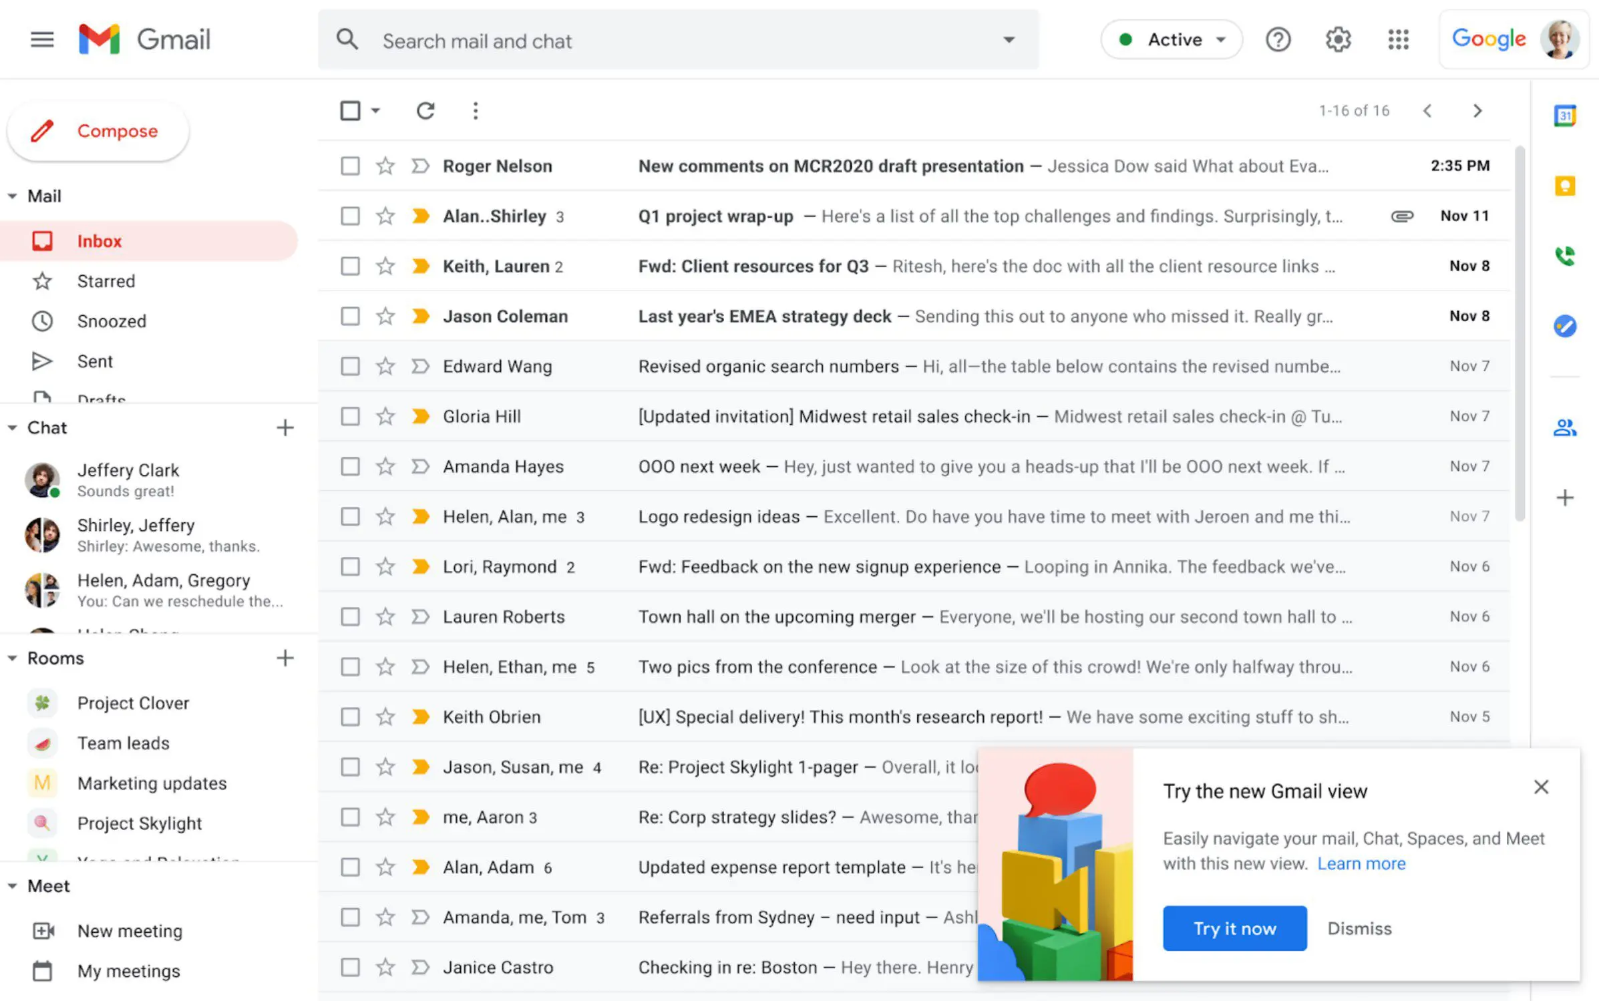1599x1001 pixels.
Task: Open Contacts in the side panel
Action: [1565, 428]
